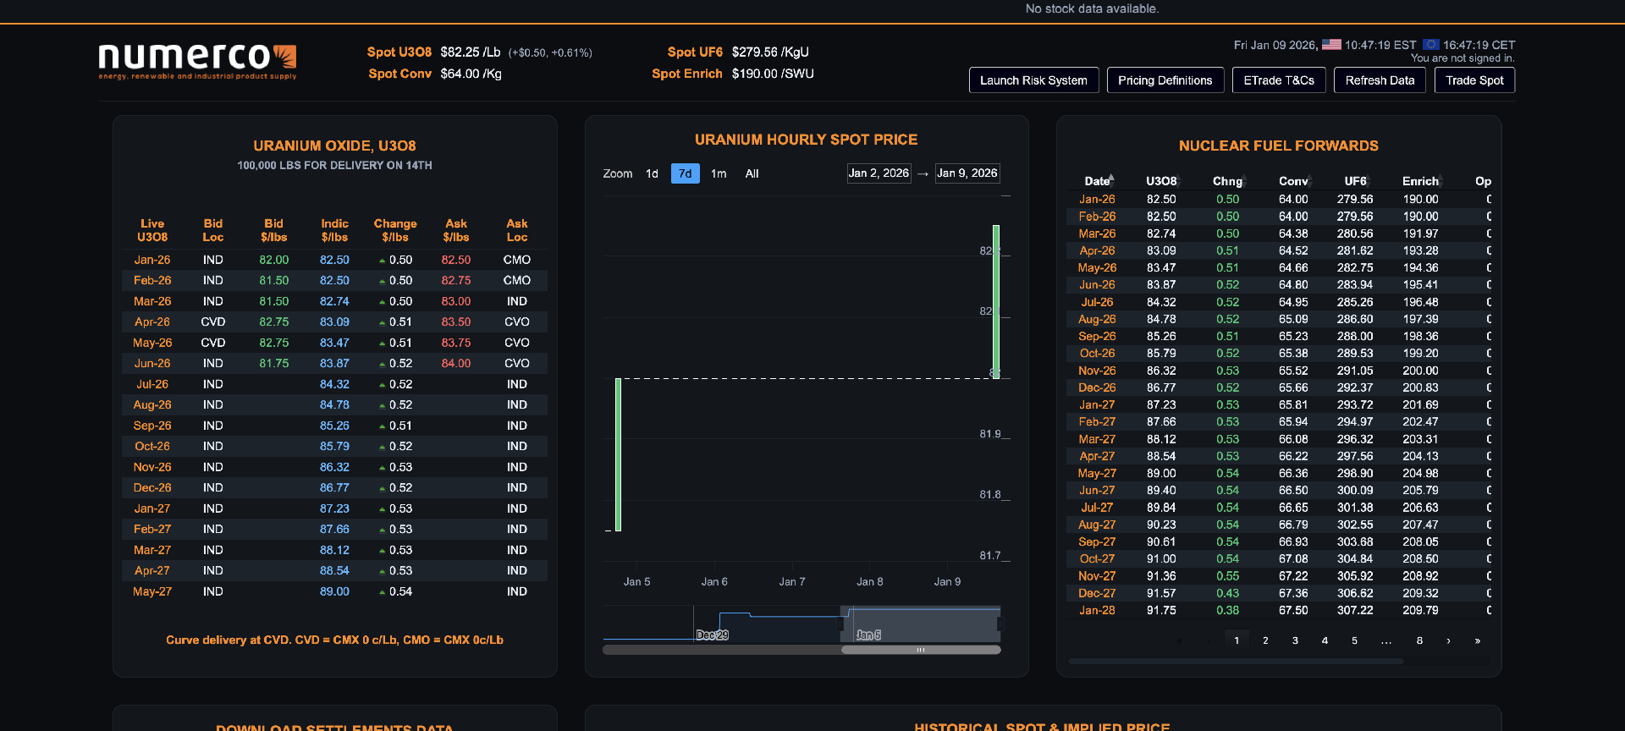Click the Numerco logo
This screenshot has height=731, width=1625.
pyautogui.click(x=197, y=60)
